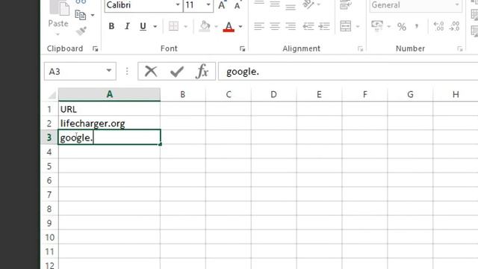Click Bottom Align icon
This screenshot has width=478, height=269.
[291, 6]
